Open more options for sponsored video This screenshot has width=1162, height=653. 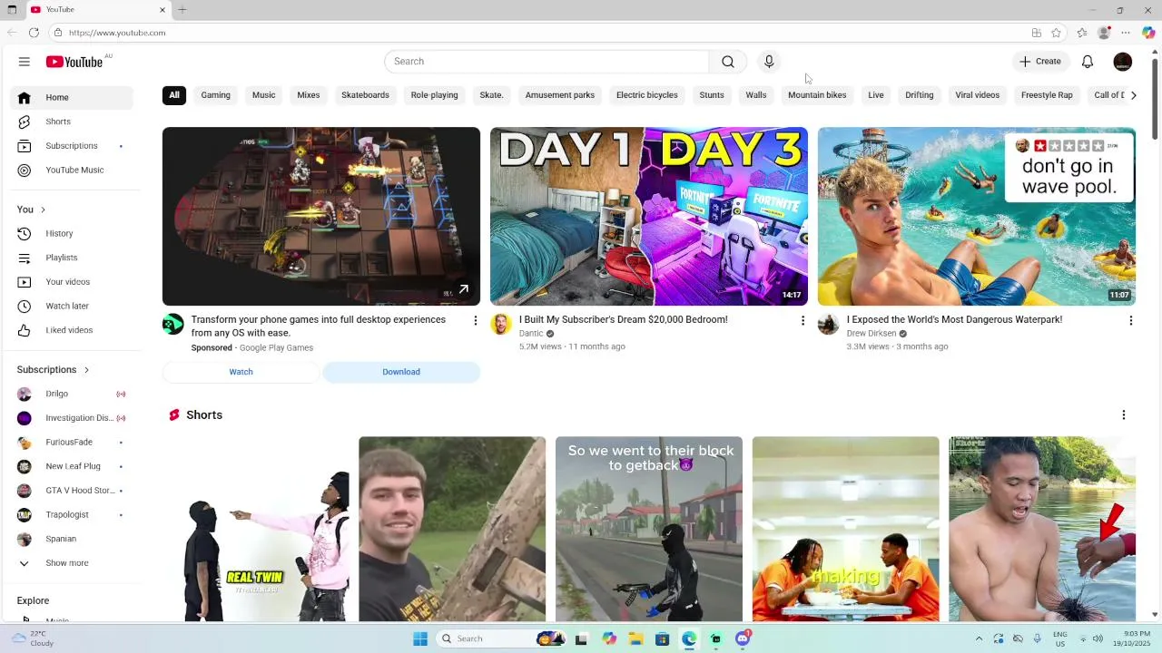(x=475, y=320)
